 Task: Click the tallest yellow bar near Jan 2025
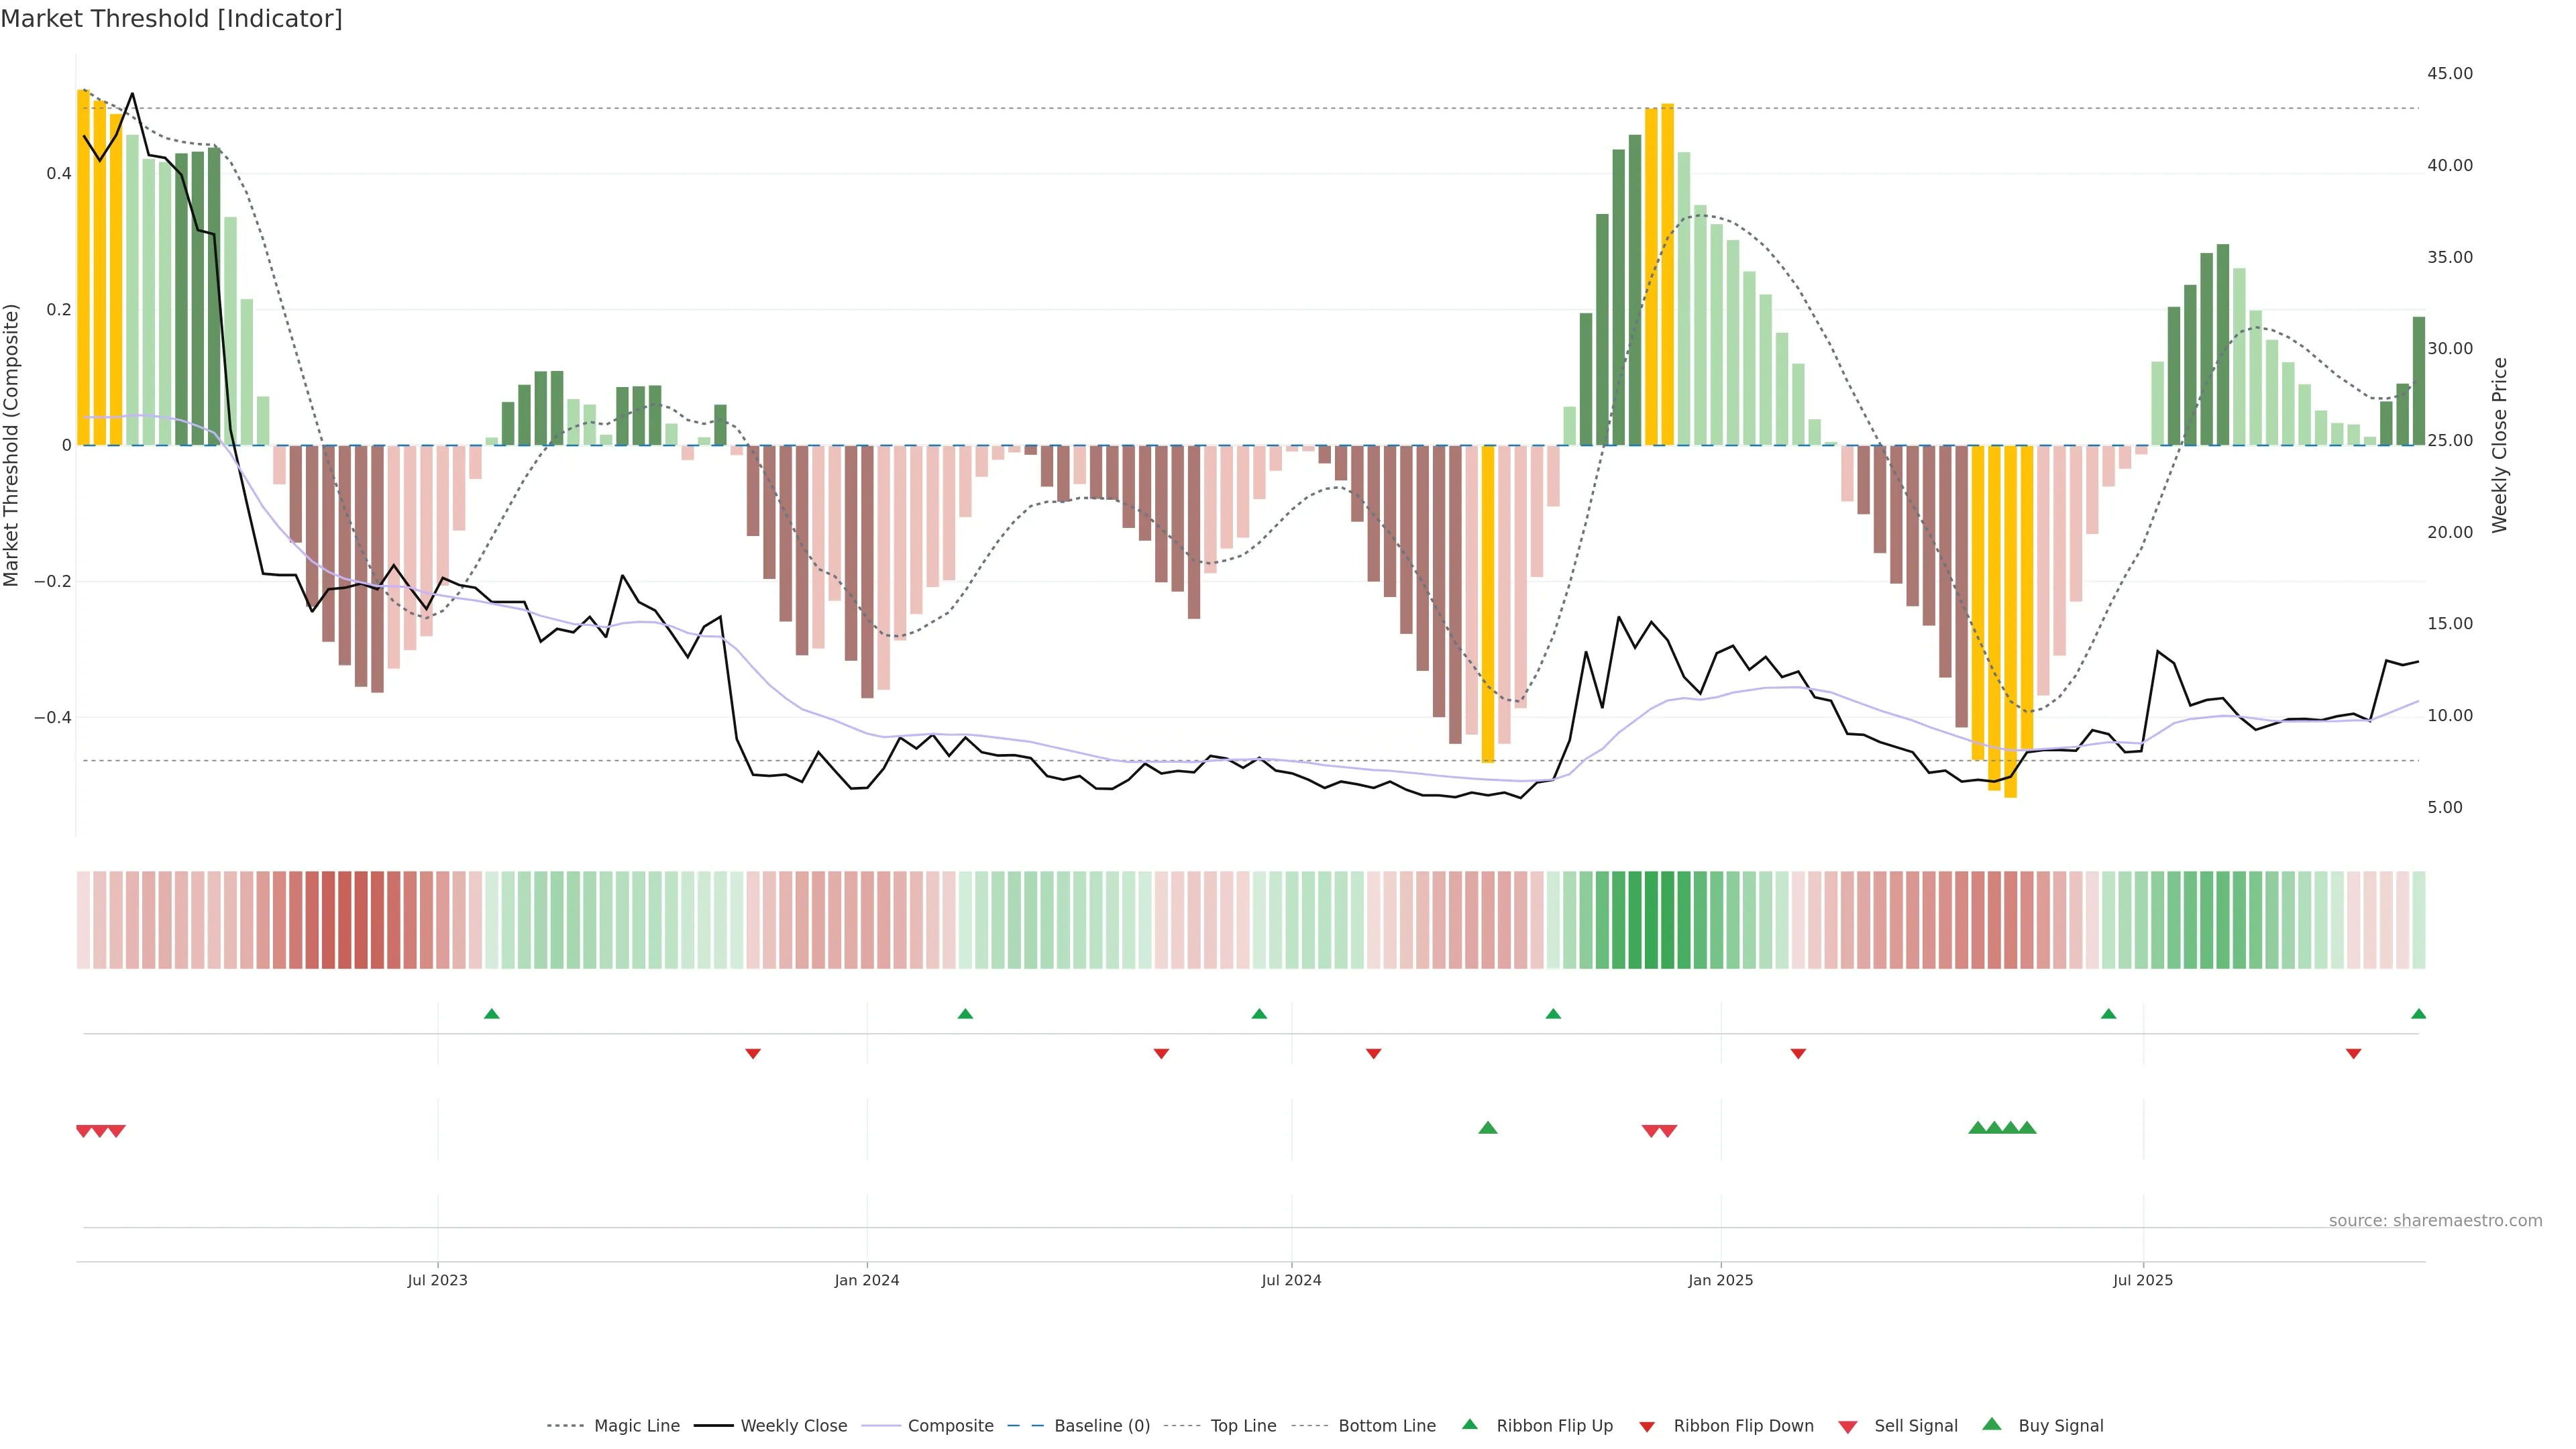tap(1667, 274)
